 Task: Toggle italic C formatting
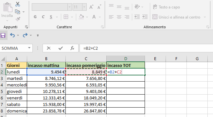pos(43,17)
